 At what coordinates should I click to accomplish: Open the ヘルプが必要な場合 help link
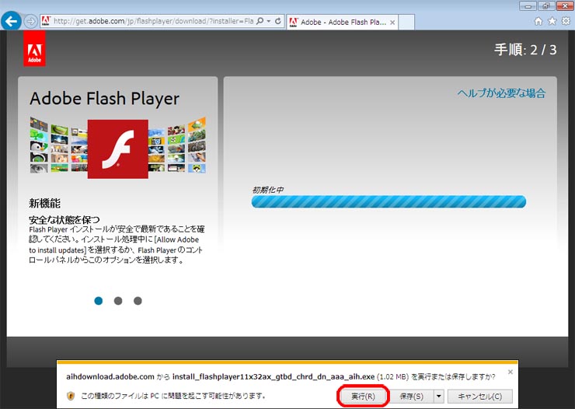point(501,93)
